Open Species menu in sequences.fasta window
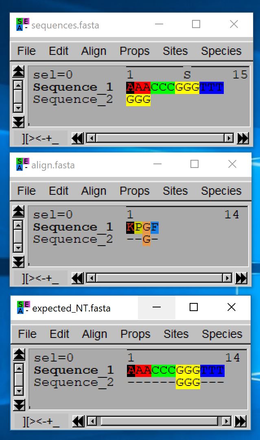The width and height of the screenshot is (260, 440). [221, 51]
